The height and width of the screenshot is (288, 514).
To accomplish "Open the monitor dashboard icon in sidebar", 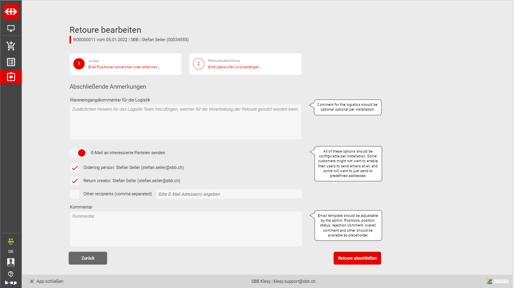I will tap(11, 29).
